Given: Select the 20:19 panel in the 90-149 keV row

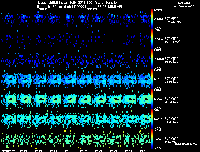Looking at the screenshot, I should pyautogui.click(x=39, y=39).
